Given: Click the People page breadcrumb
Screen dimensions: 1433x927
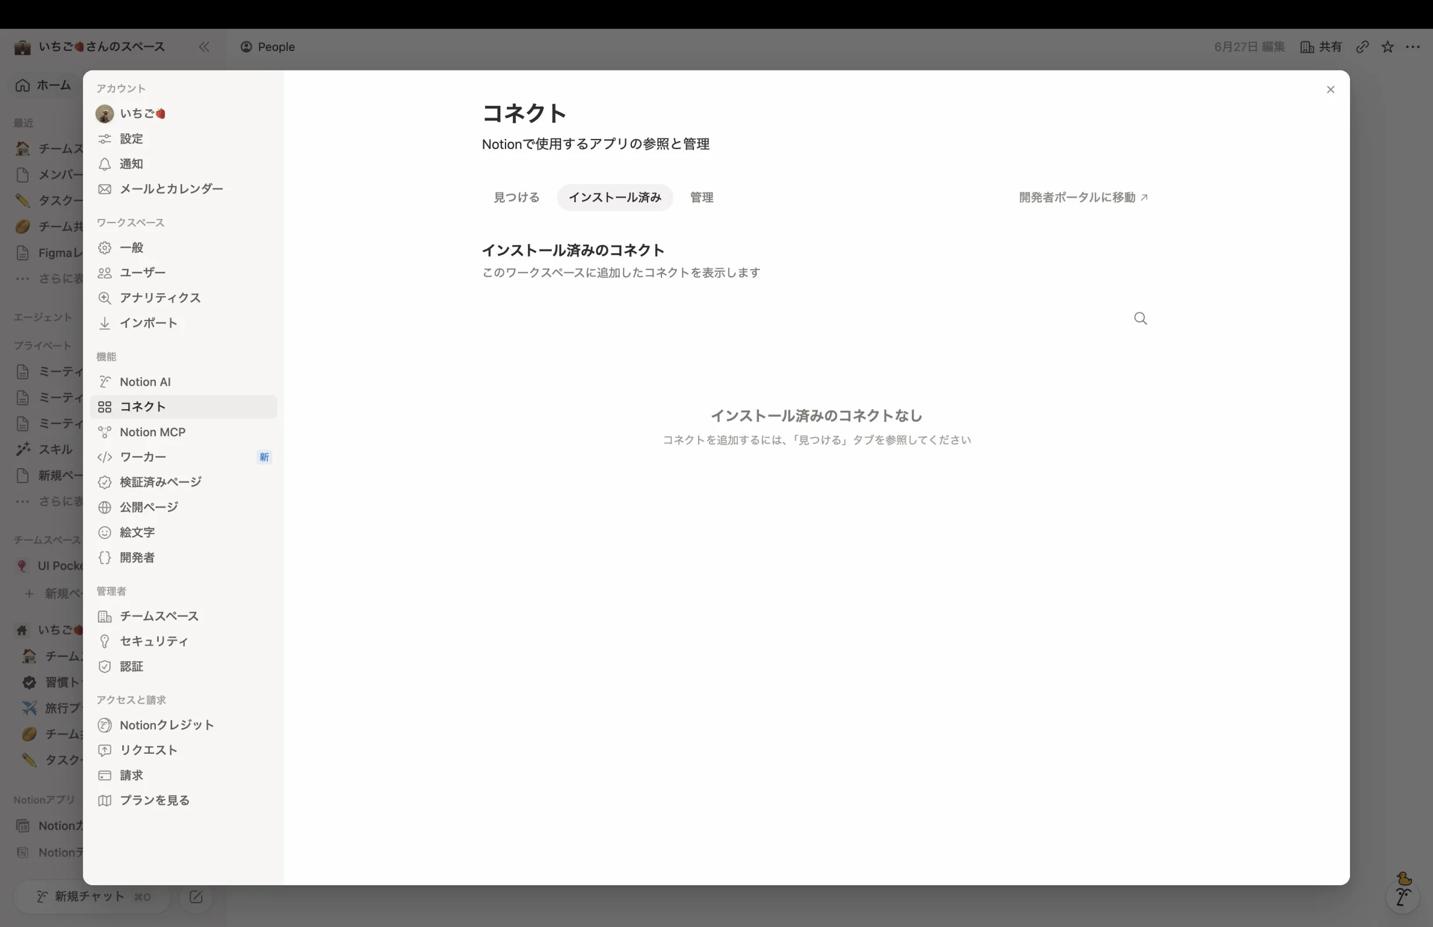Looking at the screenshot, I should (x=268, y=47).
